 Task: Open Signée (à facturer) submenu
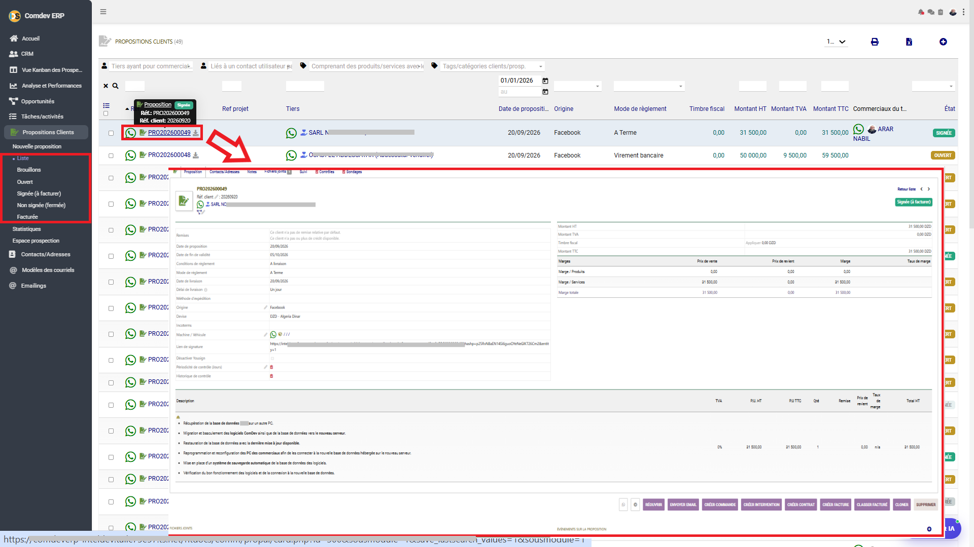[39, 193]
